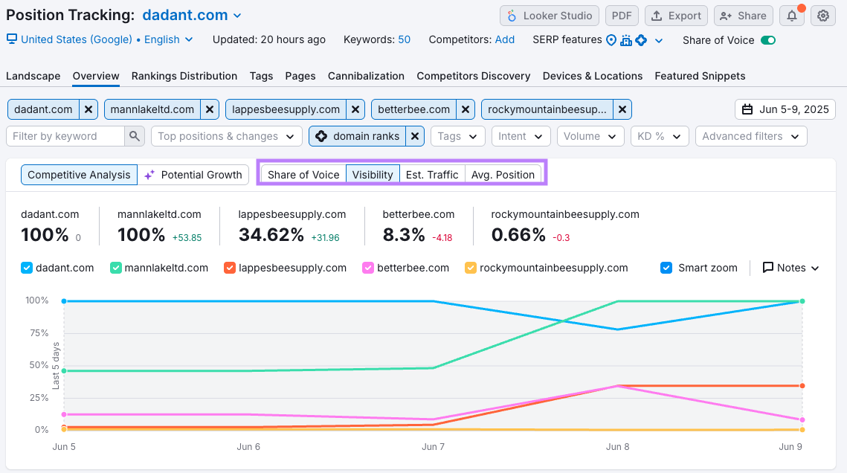Click the diamond SERP feature icon
The image size is (847, 473).
(640, 40)
